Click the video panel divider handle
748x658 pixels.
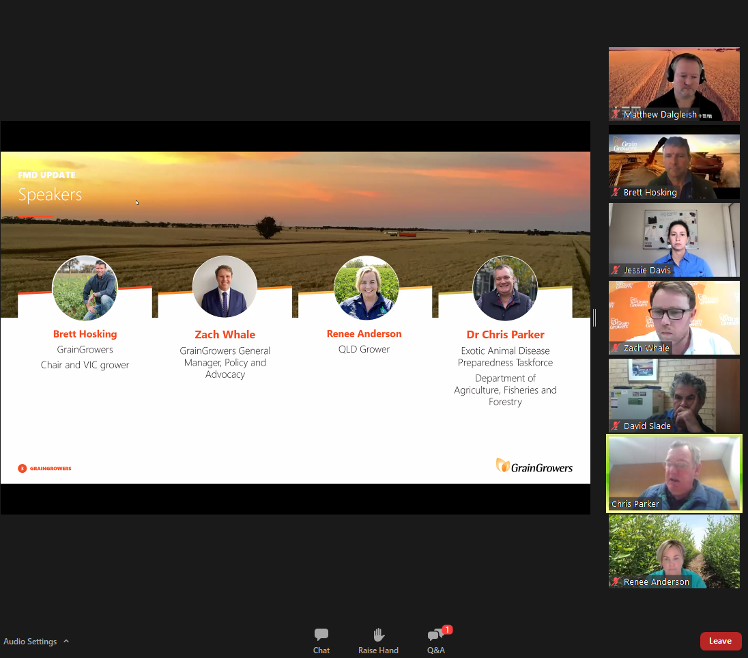click(594, 318)
